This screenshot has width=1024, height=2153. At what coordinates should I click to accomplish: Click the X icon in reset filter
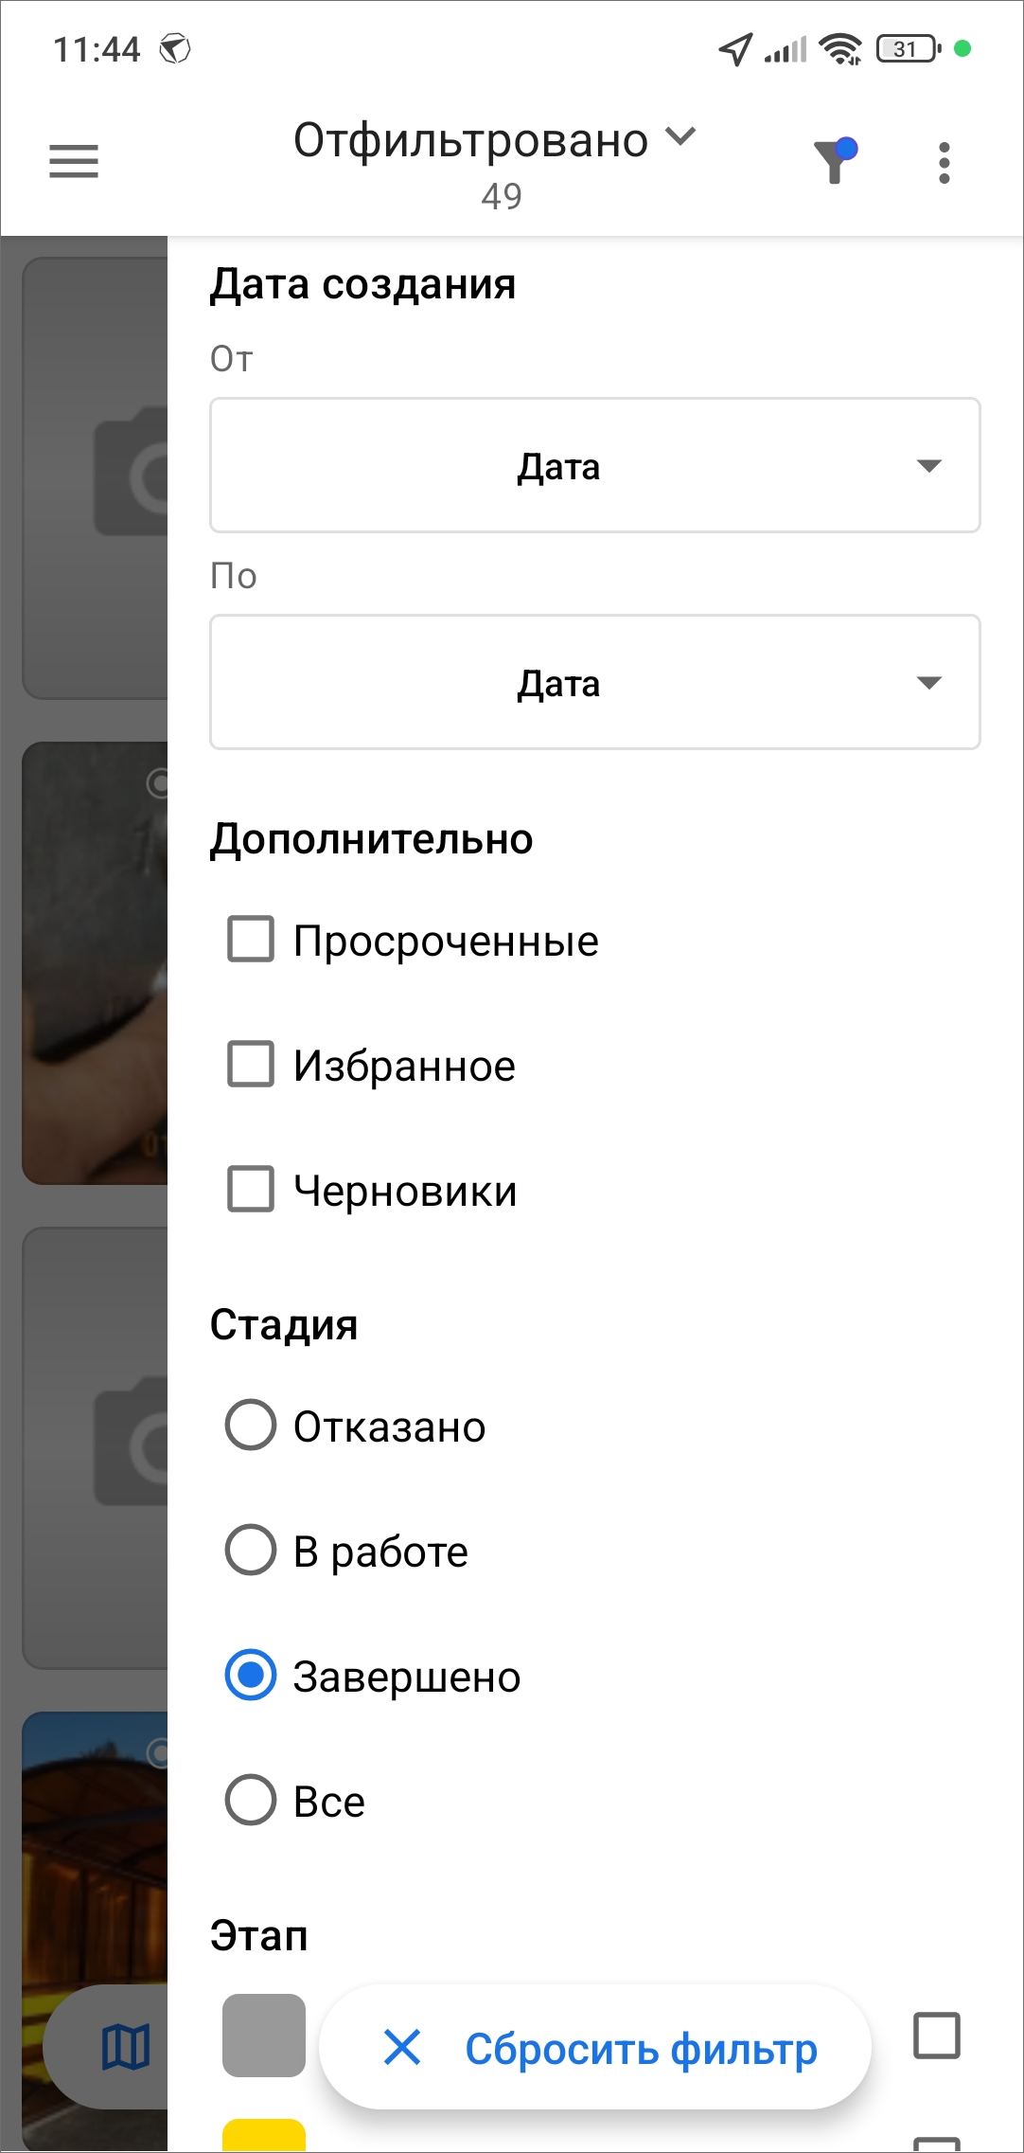[x=402, y=2048]
